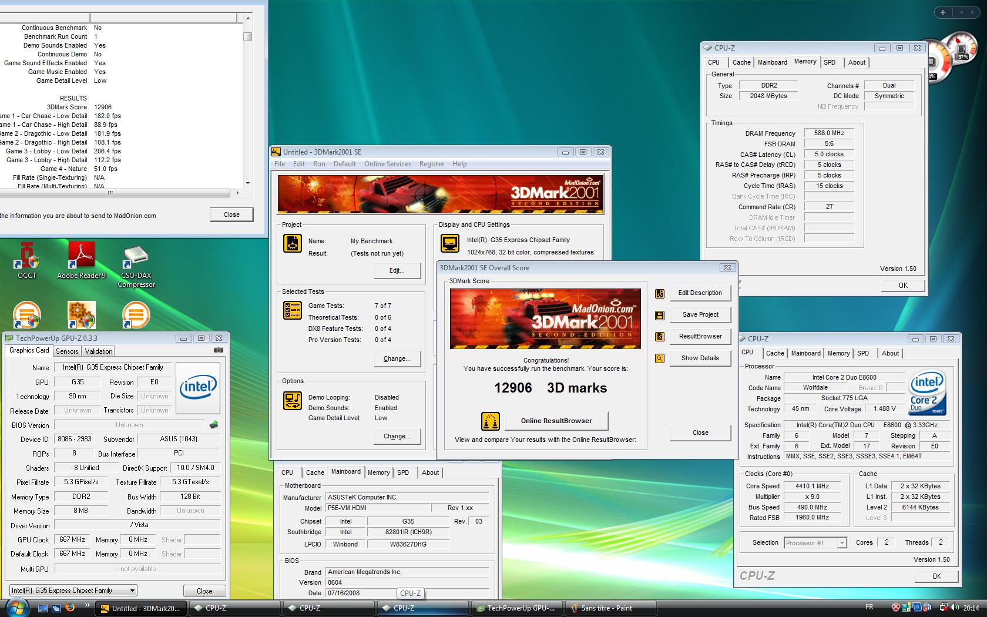Open Adobe Reader 9 desktop shortcut
This screenshot has height=617, width=987.
point(81,260)
